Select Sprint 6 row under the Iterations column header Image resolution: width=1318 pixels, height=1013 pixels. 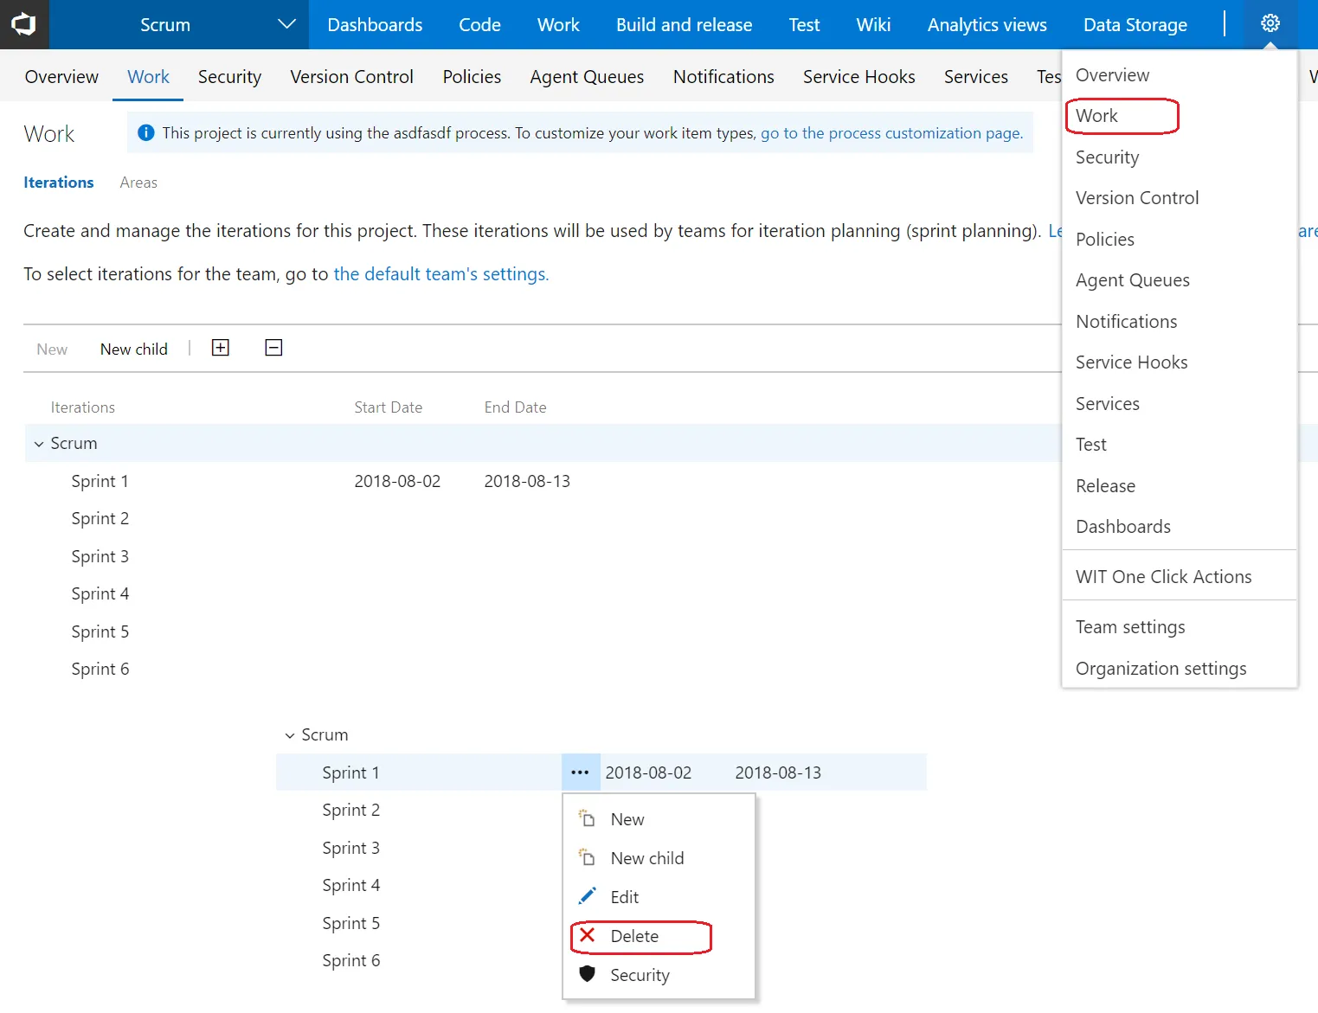tap(100, 669)
